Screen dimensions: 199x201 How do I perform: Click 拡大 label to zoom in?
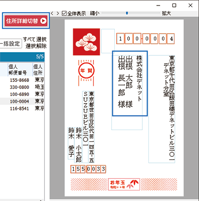(166, 13)
